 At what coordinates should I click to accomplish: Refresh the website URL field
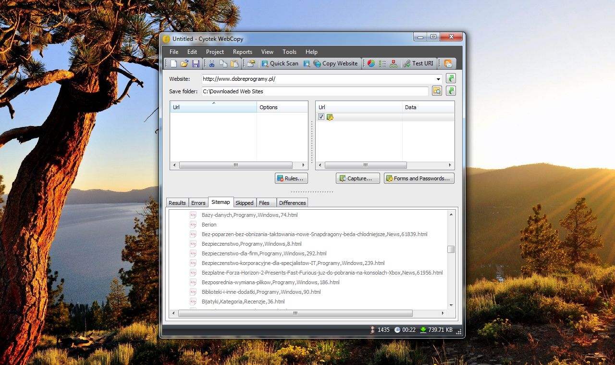[450, 78]
